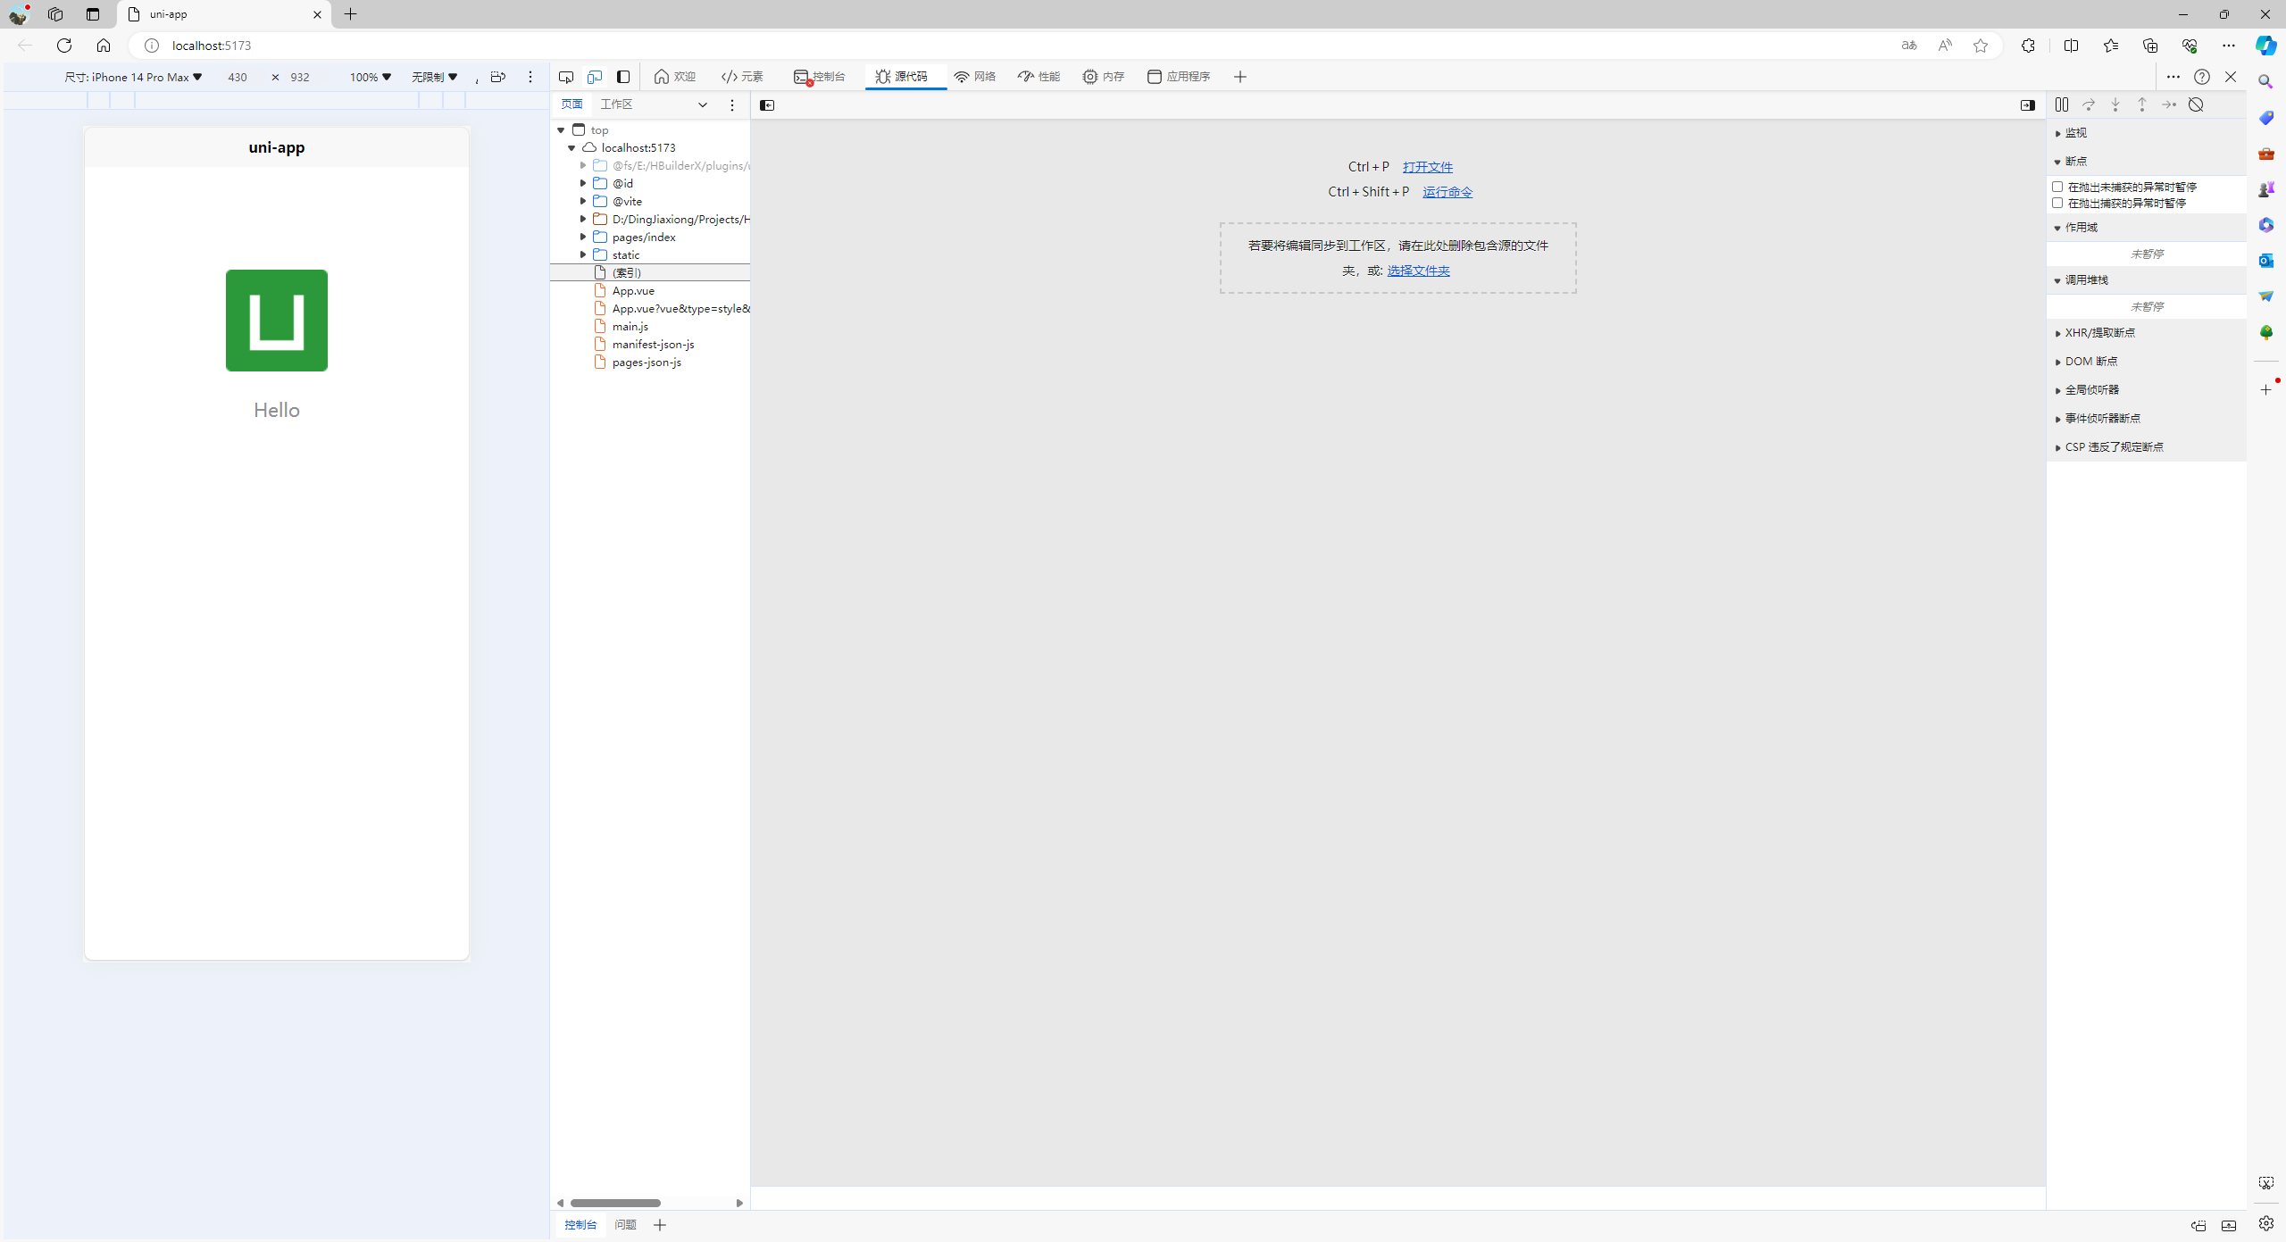Click the step over debugger icon

[x=2089, y=104]
